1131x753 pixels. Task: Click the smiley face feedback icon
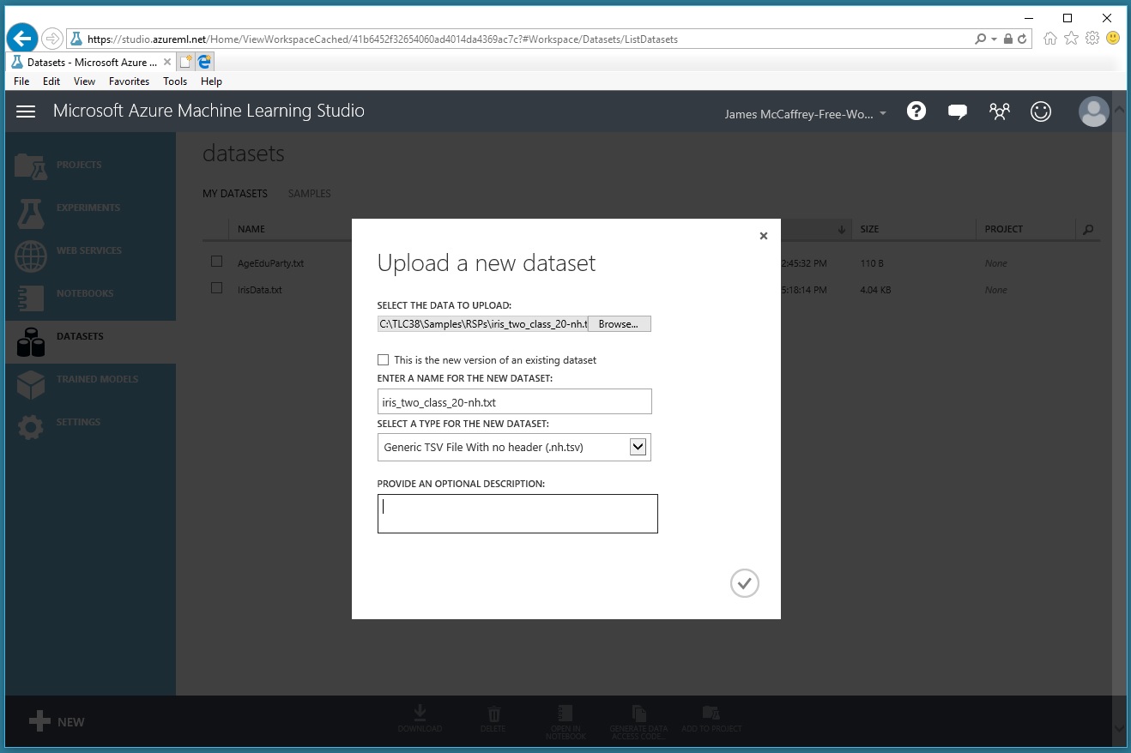pyautogui.click(x=1041, y=111)
